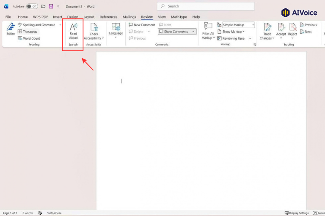This screenshot has width=325, height=216.
Task: Run Check Accessibility
Action: pos(94,31)
